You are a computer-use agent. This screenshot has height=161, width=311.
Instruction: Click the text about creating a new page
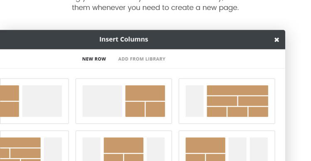coord(155,8)
